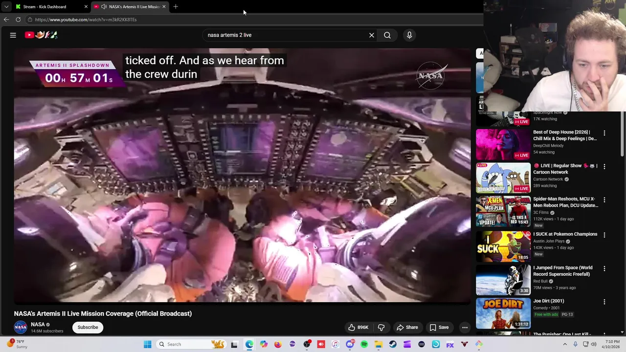Like the video (896K thumbs up)
The width and height of the screenshot is (626, 352).
coord(358,328)
